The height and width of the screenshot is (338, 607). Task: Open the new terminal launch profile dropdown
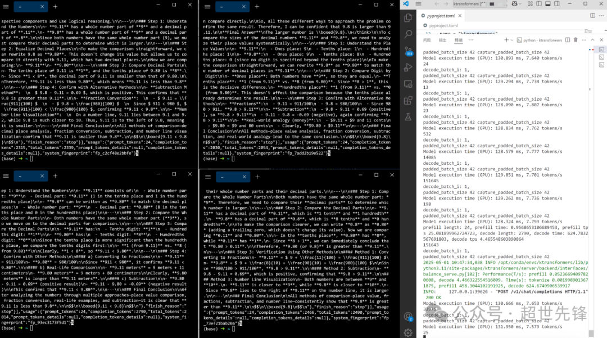[x=512, y=40]
